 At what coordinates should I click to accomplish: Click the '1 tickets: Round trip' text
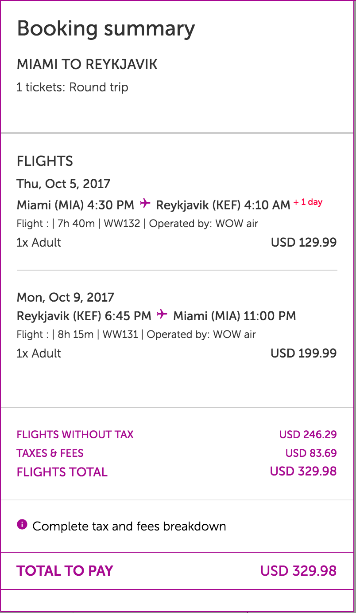tap(73, 87)
